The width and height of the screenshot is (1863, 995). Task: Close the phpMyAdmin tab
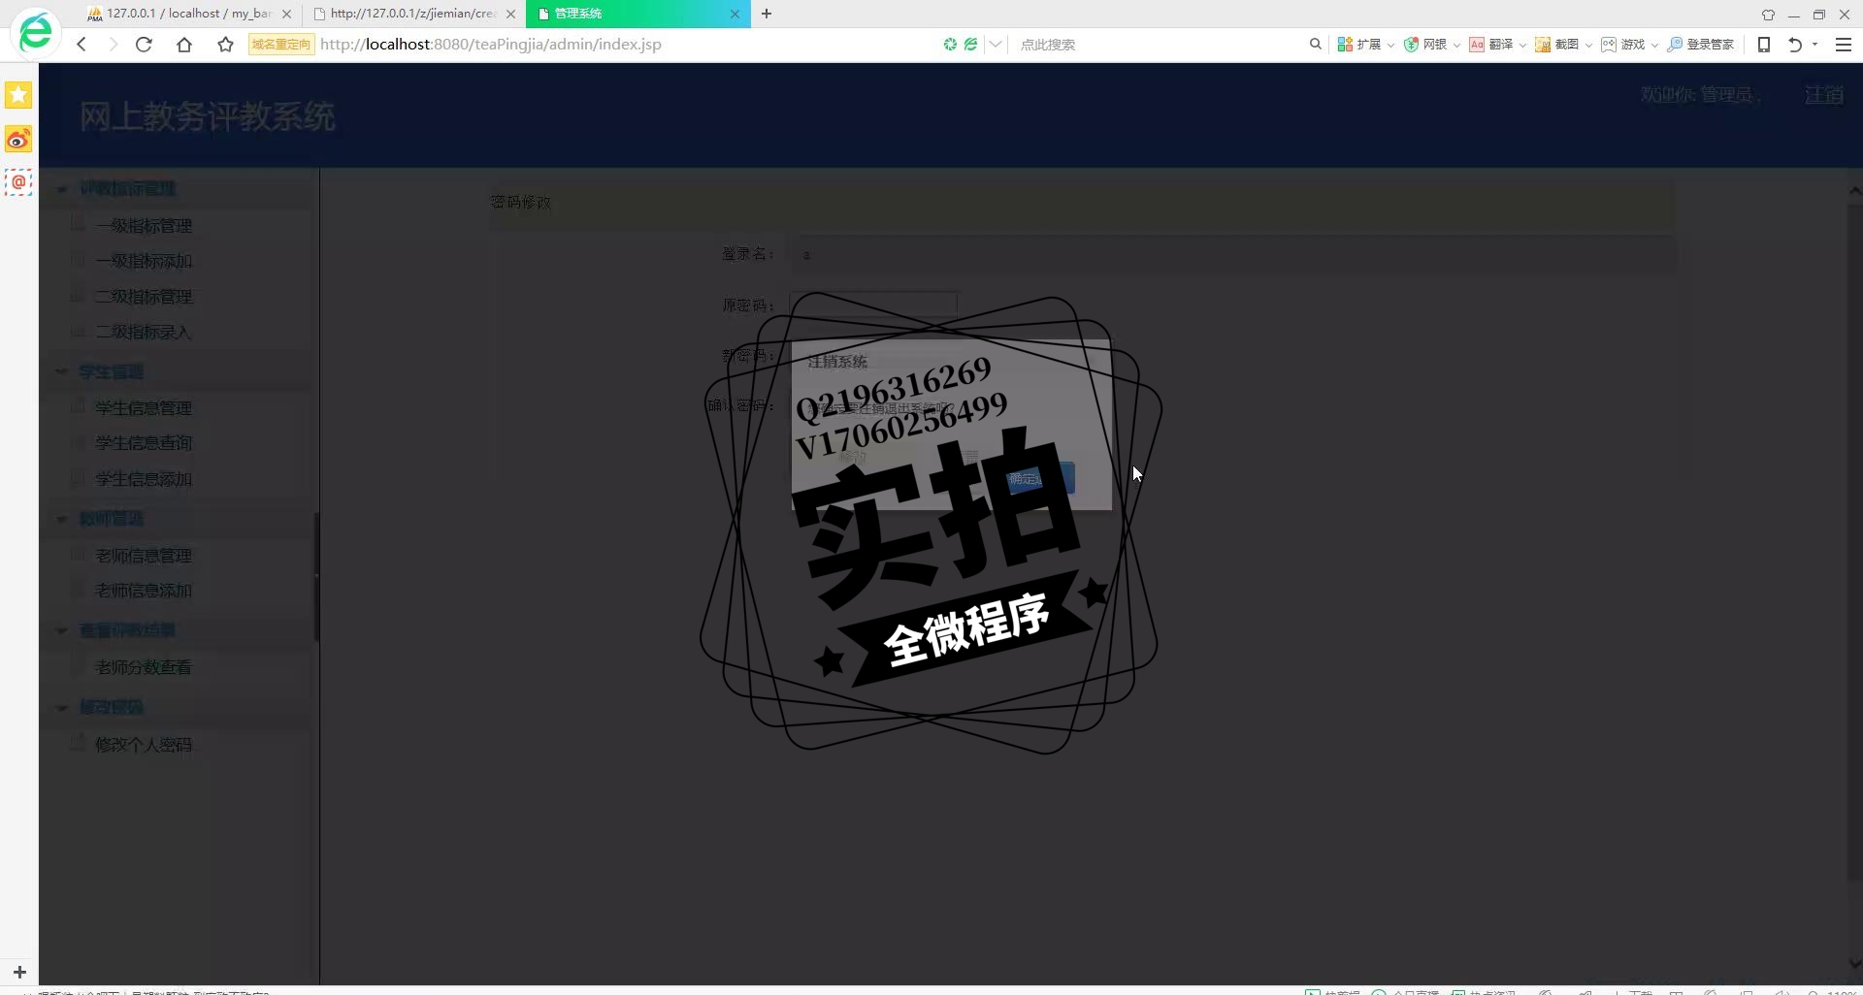(x=286, y=14)
